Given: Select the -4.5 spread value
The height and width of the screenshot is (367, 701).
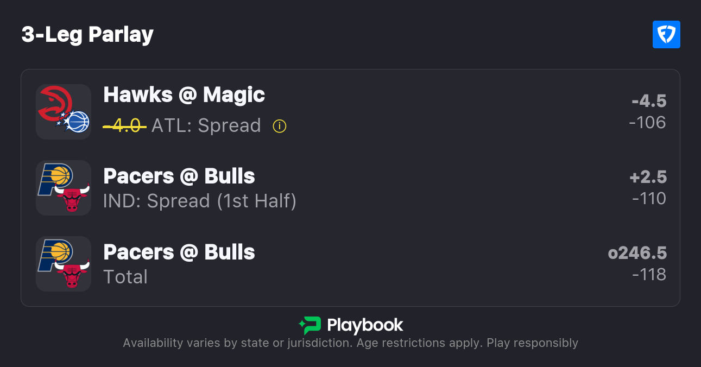Looking at the screenshot, I should 649,102.
